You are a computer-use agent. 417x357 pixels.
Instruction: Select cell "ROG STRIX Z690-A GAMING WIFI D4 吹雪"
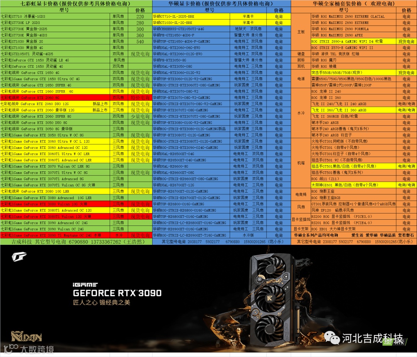pos(353,41)
